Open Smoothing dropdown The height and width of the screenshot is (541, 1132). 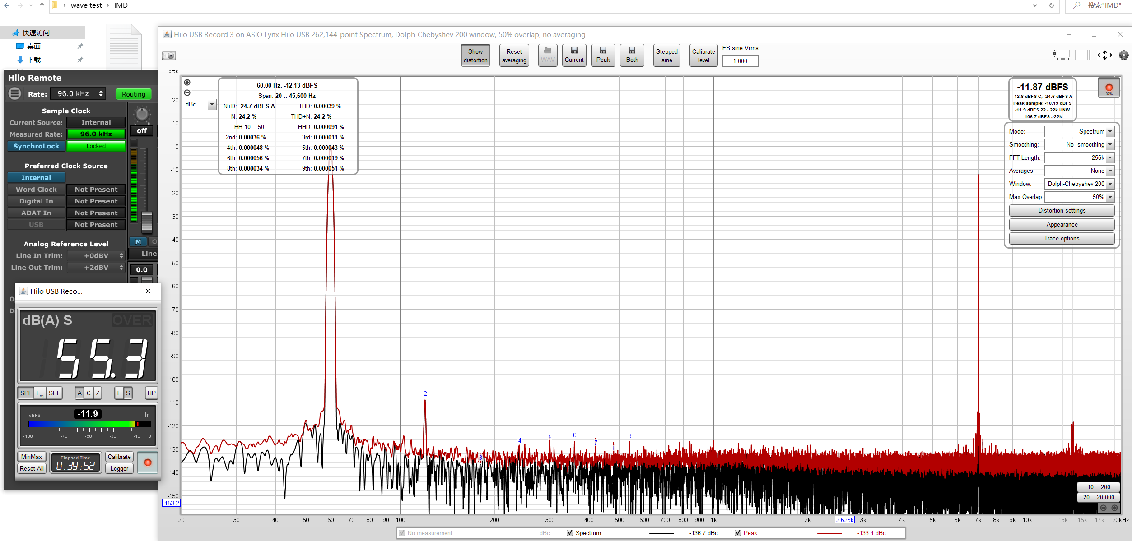1079,144
